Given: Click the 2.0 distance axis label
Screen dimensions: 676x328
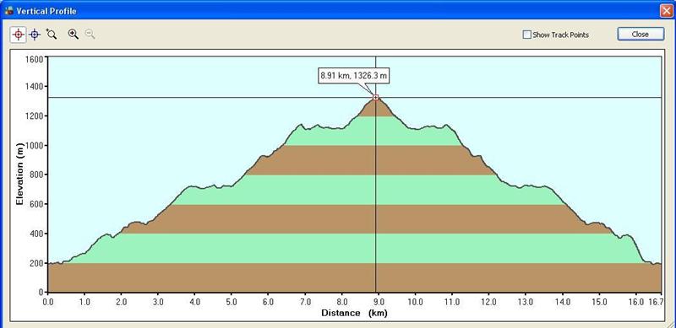Looking at the screenshot, I should (x=122, y=302).
